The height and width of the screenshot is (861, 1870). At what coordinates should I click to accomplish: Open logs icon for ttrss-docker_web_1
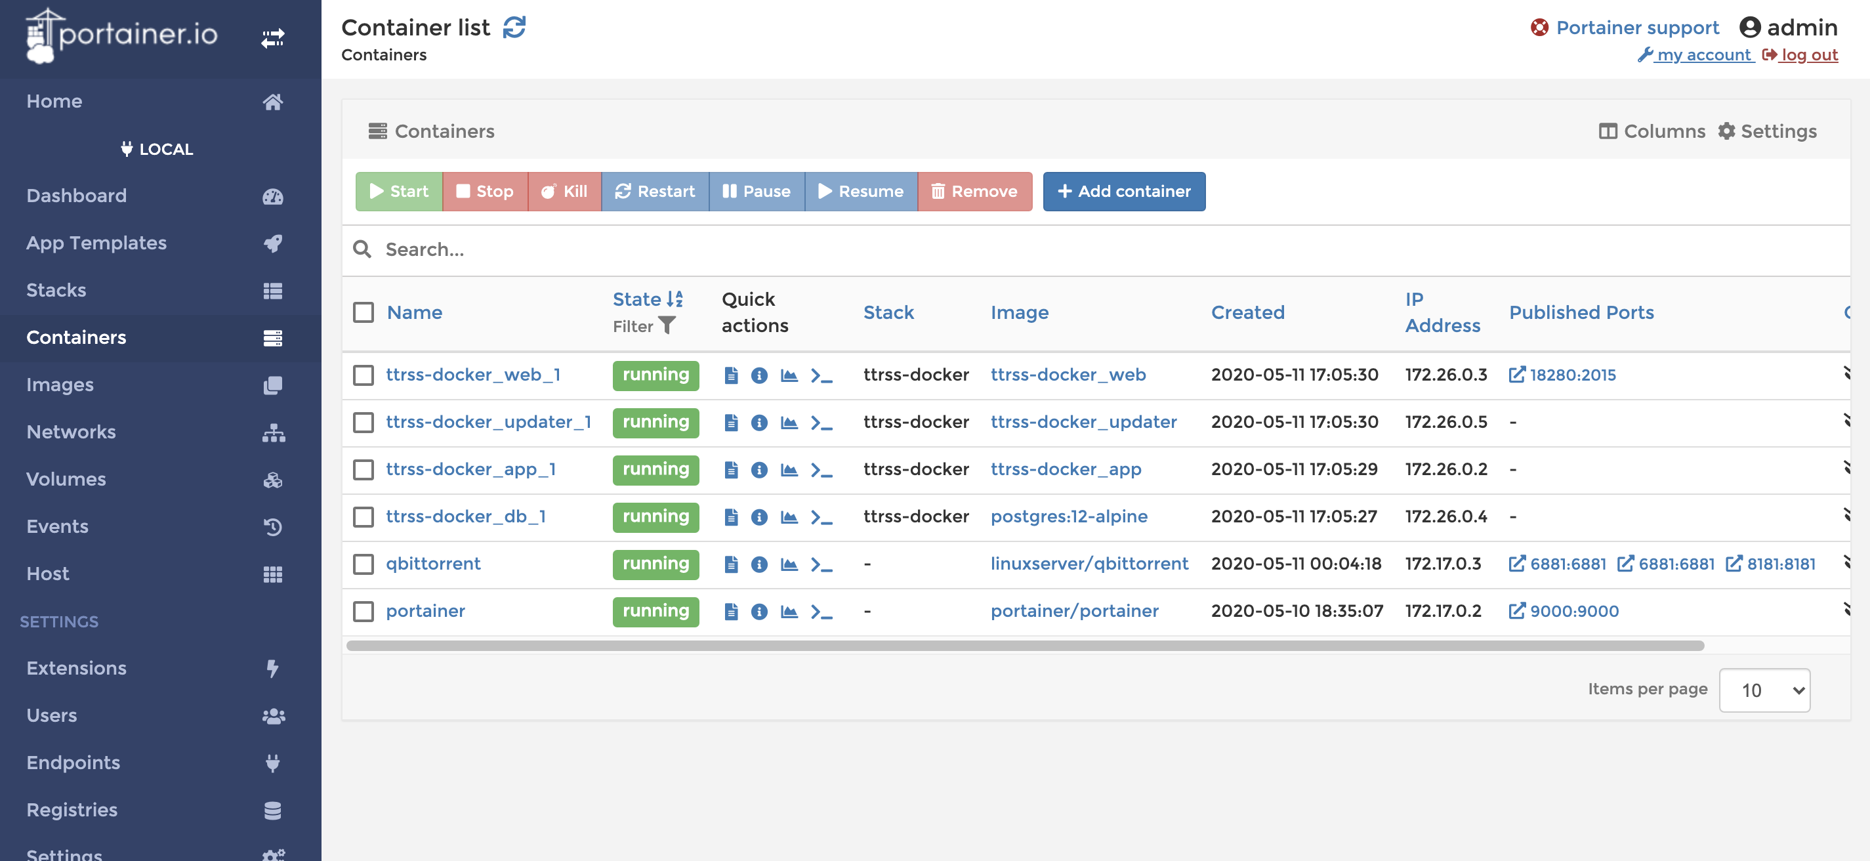731,375
